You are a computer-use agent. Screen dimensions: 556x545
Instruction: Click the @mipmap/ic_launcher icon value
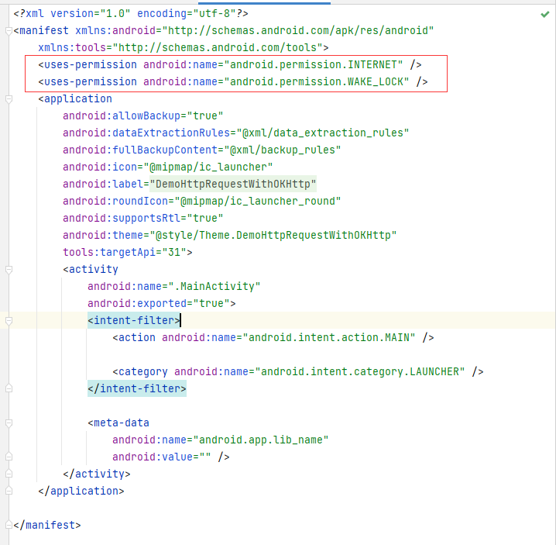click(208, 167)
